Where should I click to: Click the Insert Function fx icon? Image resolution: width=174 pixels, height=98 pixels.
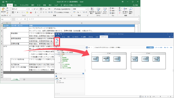pyautogui.click(x=25, y=19)
